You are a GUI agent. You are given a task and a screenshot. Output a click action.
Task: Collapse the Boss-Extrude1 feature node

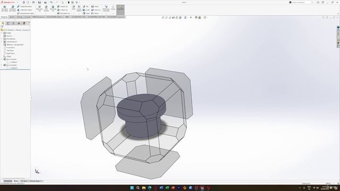click(x=2, y=59)
